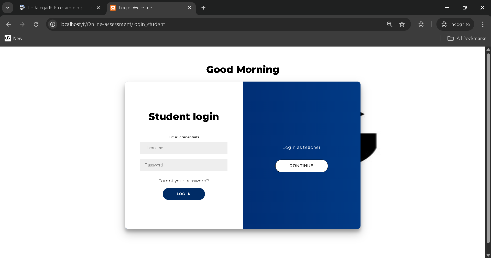
Task: Open the New bookmark shortcut
Action: pos(14,38)
